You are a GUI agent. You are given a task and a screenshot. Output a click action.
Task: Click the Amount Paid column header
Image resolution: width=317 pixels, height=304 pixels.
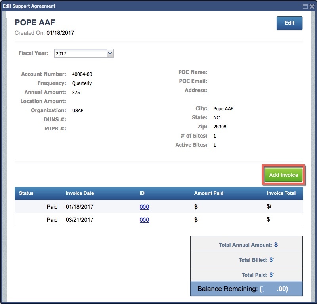coord(208,193)
